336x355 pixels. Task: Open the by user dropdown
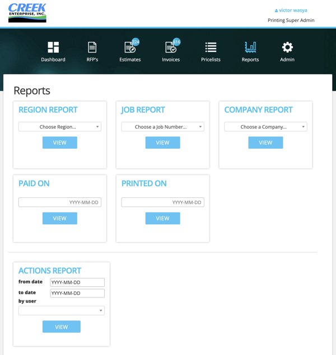tap(62, 310)
